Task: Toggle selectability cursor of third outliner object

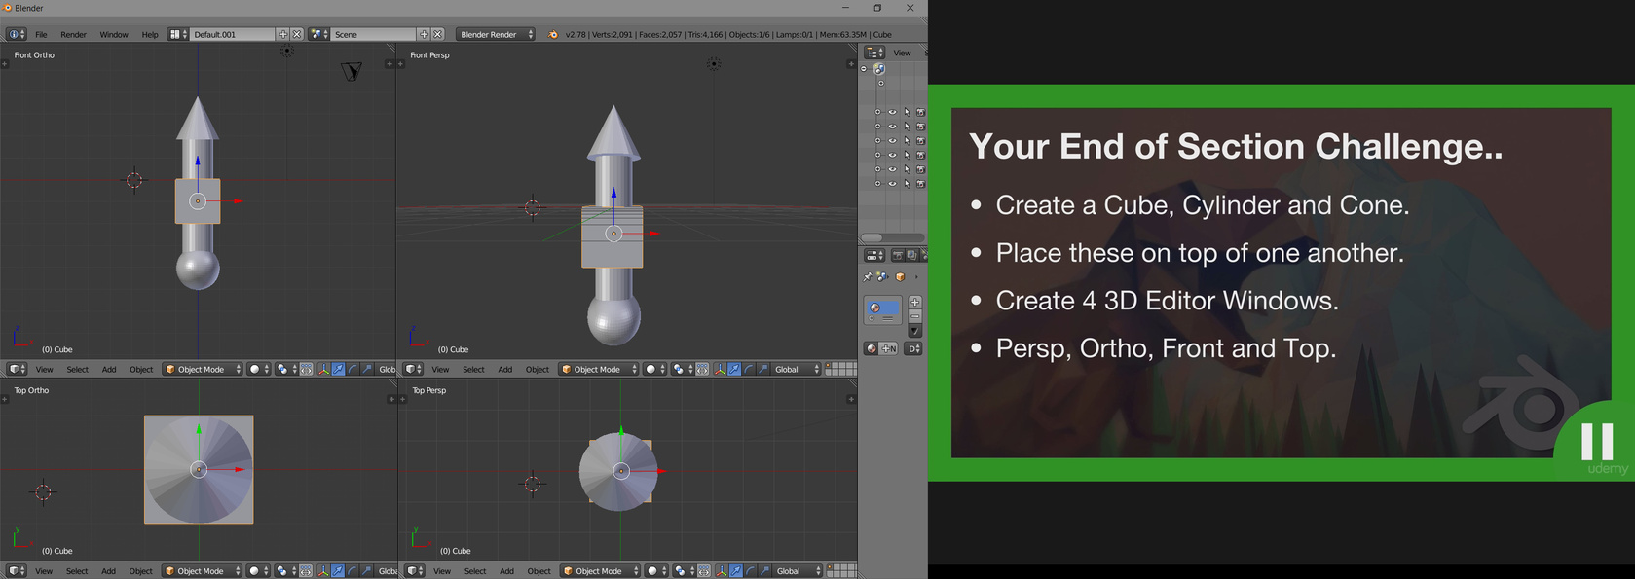Action: pyautogui.click(x=907, y=141)
